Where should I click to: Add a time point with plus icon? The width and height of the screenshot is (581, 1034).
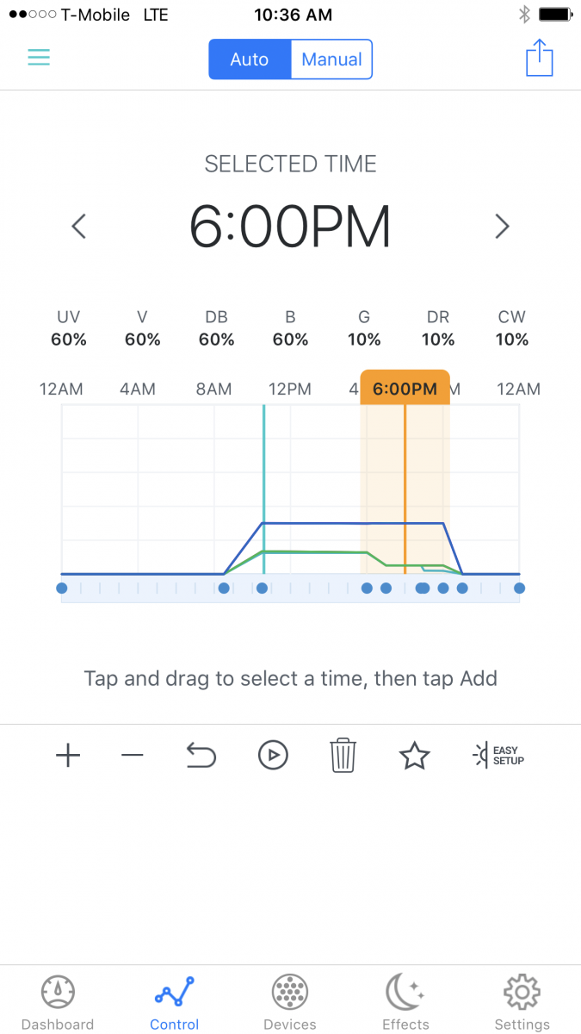tap(68, 756)
